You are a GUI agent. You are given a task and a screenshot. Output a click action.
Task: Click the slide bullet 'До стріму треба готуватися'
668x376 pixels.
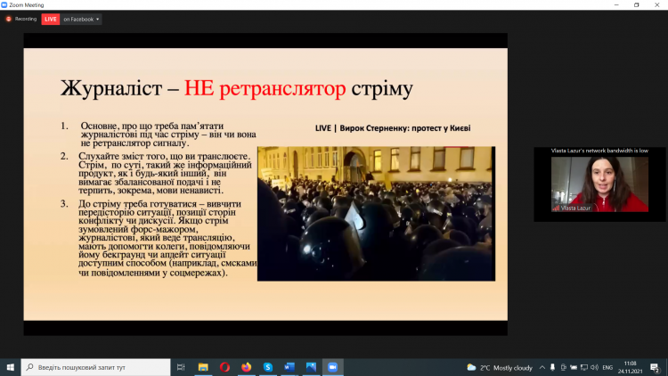[x=137, y=204]
